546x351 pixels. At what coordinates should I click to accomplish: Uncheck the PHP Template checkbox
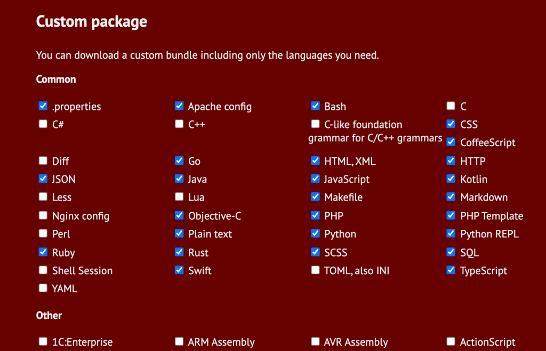click(451, 216)
